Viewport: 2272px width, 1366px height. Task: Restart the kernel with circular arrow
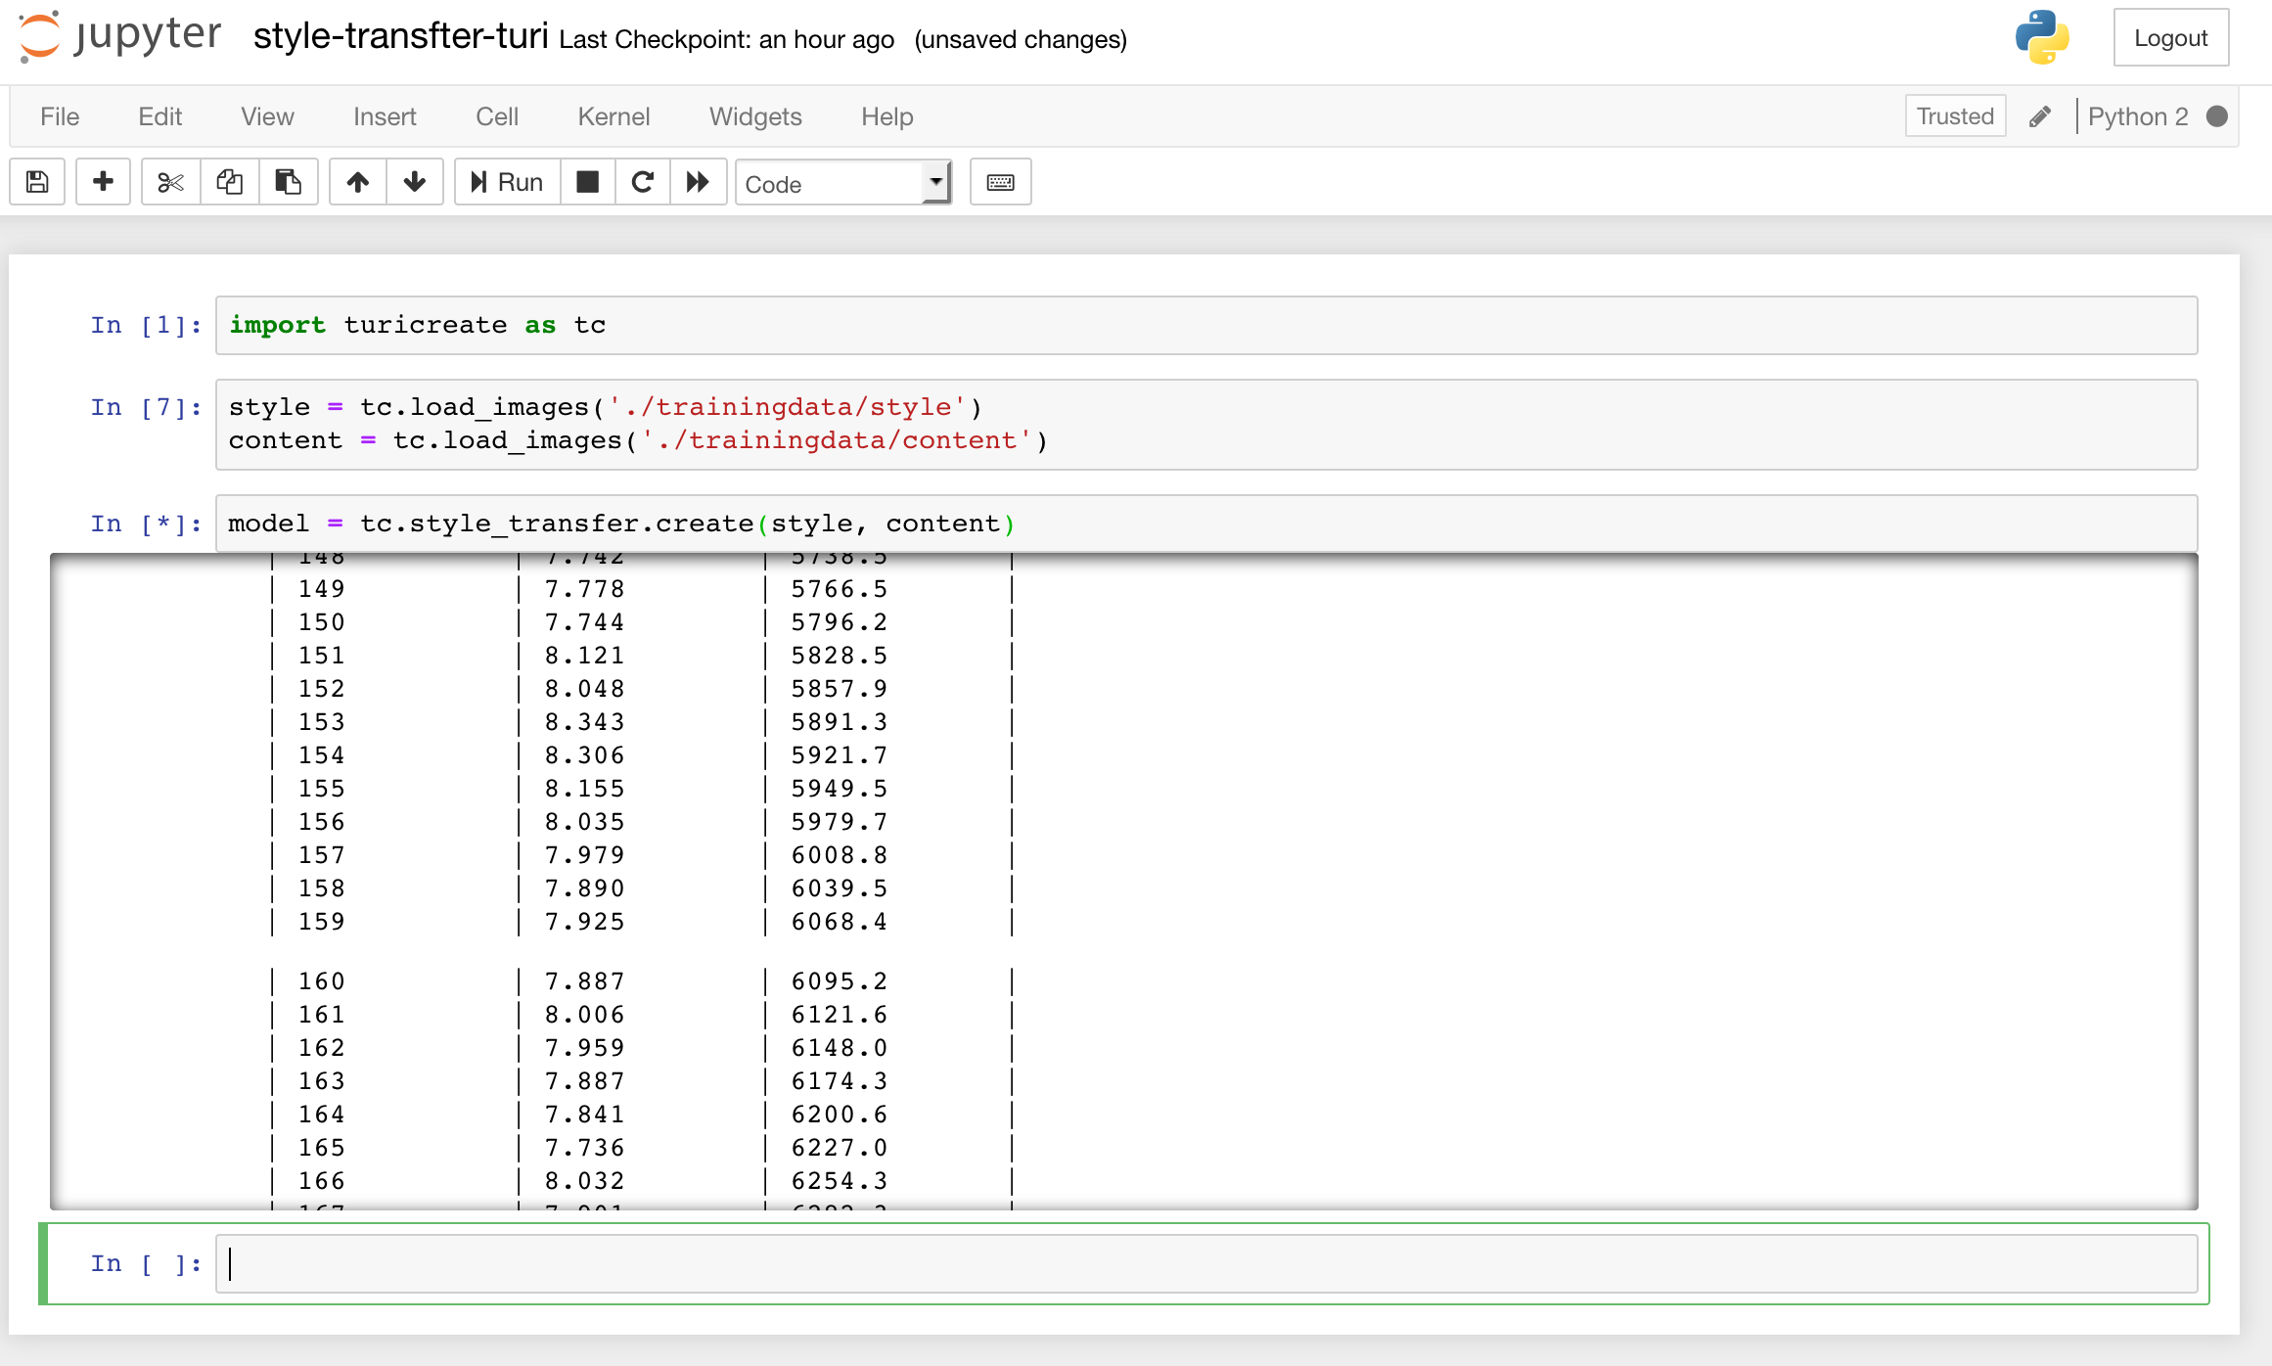click(643, 182)
